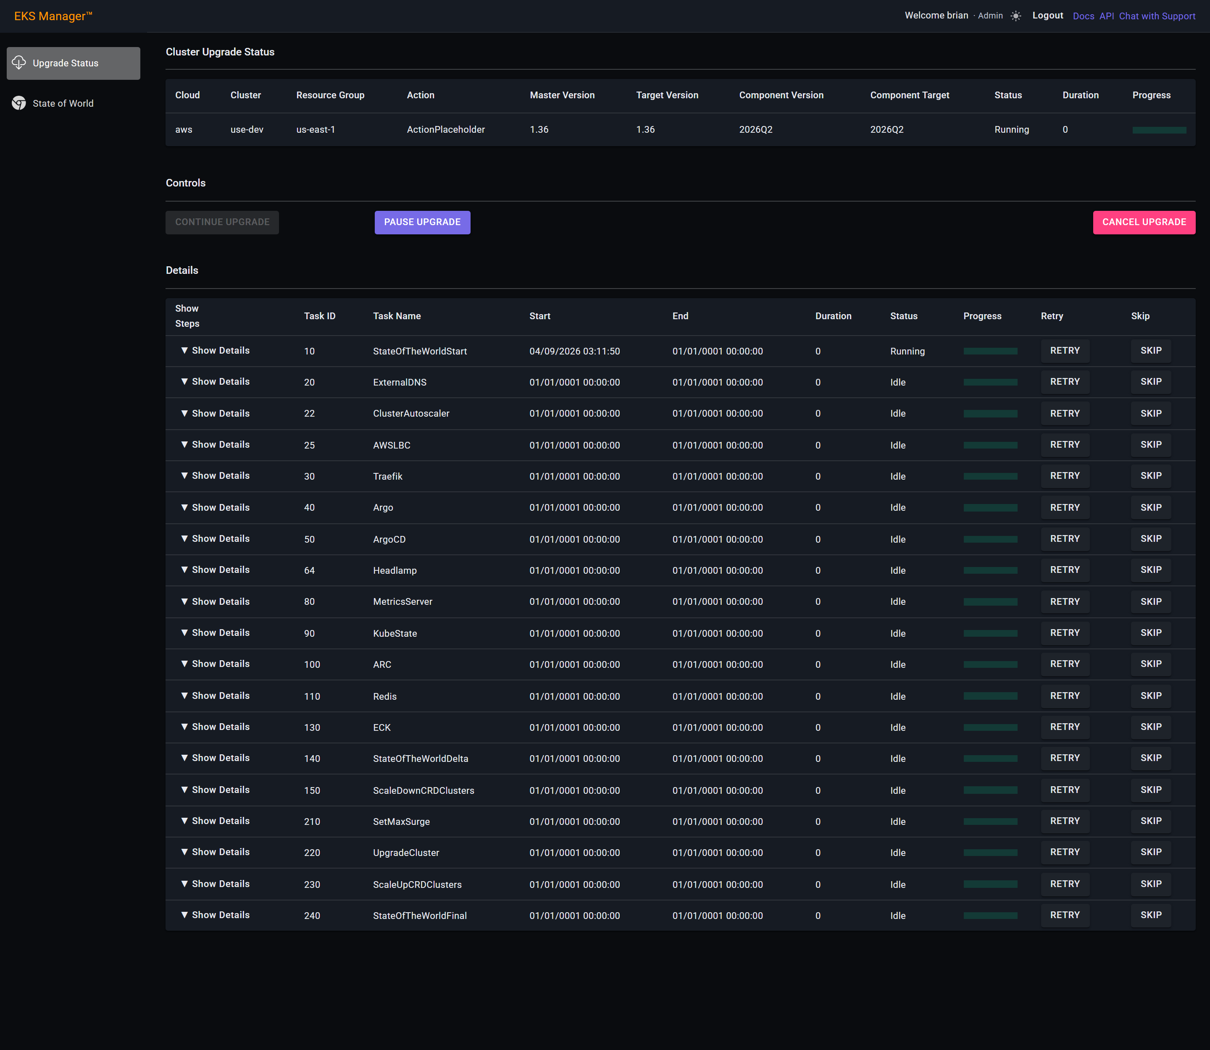
Task: Expand Show Details for MetricsServer
Action: coord(215,601)
